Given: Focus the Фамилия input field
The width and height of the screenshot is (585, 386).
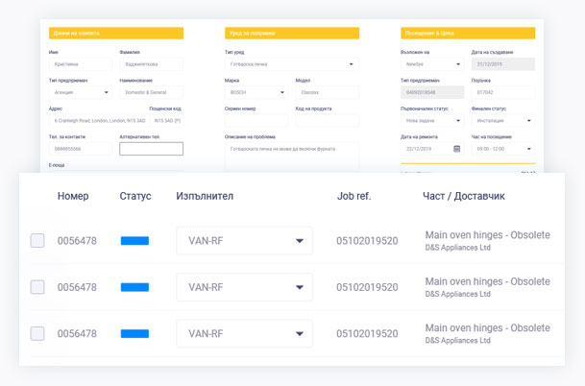Looking at the screenshot, I should click(152, 64).
